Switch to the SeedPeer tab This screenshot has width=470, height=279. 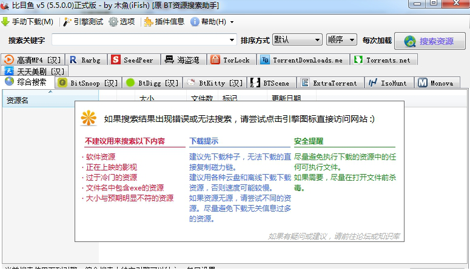pos(134,59)
